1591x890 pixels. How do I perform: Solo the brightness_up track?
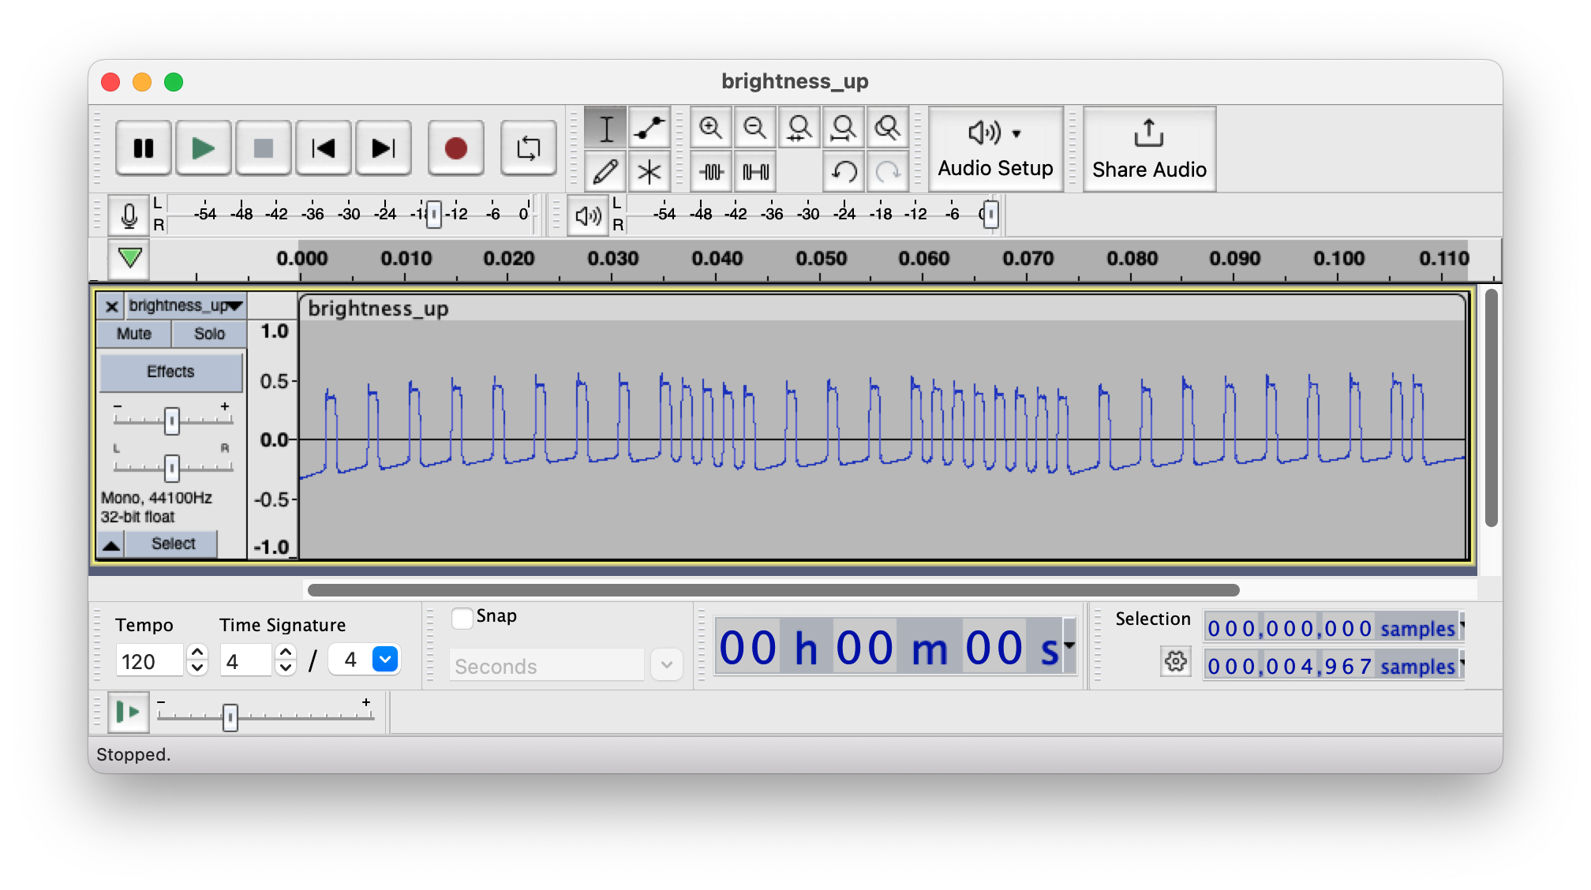(x=209, y=334)
